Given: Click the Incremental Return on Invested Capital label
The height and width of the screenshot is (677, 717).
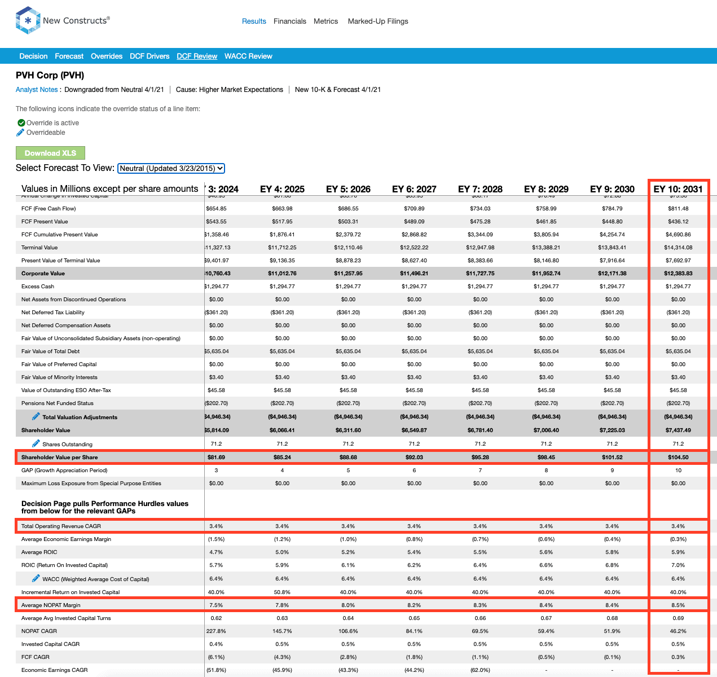Looking at the screenshot, I should click(x=71, y=592).
